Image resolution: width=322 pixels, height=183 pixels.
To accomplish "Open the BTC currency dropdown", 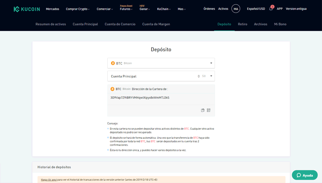I will pyautogui.click(x=161, y=63).
